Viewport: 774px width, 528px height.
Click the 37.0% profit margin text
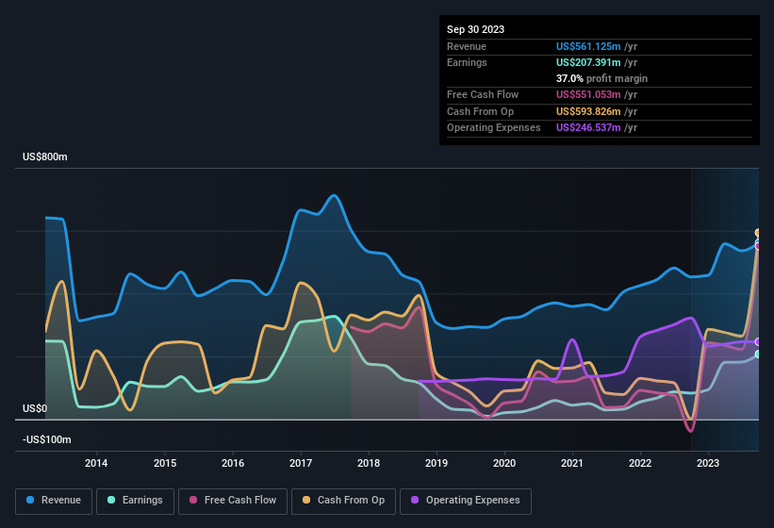(x=601, y=78)
